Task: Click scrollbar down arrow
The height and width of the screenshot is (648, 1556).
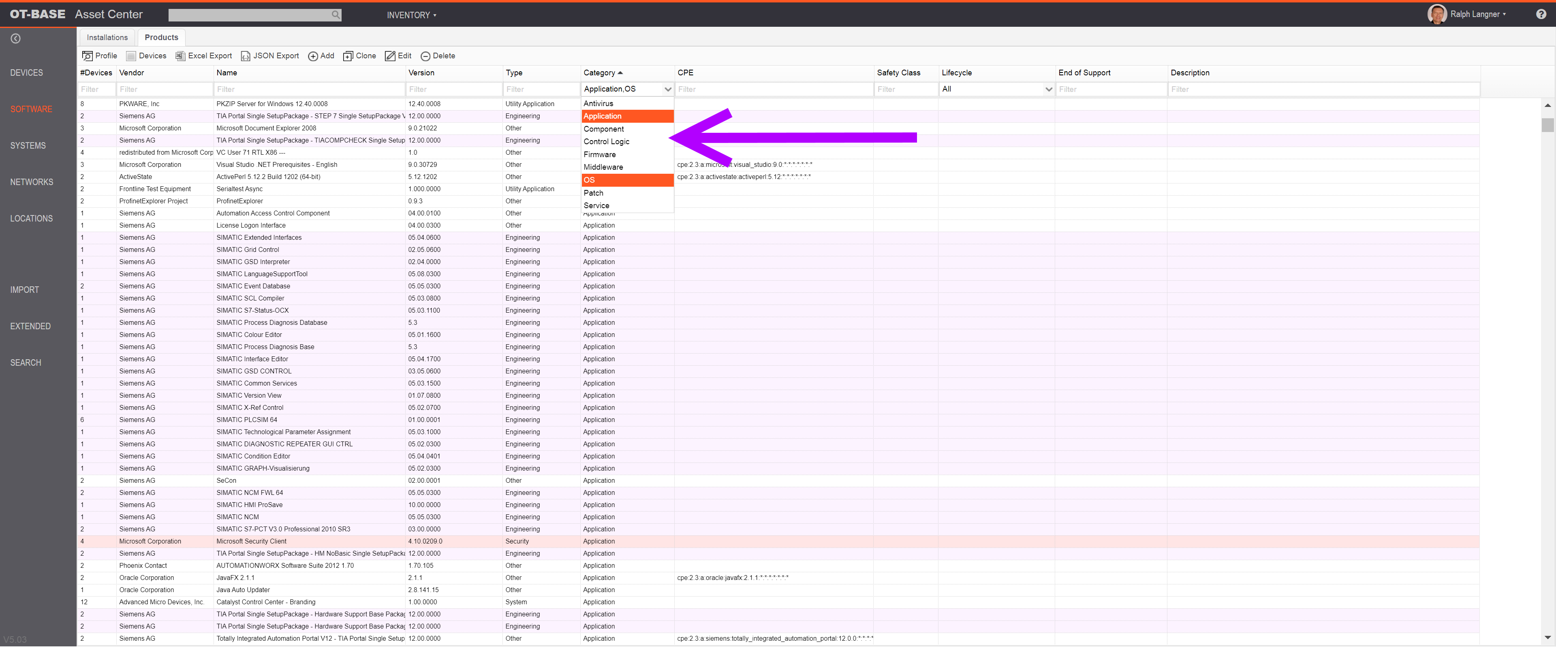Action: (1547, 637)
